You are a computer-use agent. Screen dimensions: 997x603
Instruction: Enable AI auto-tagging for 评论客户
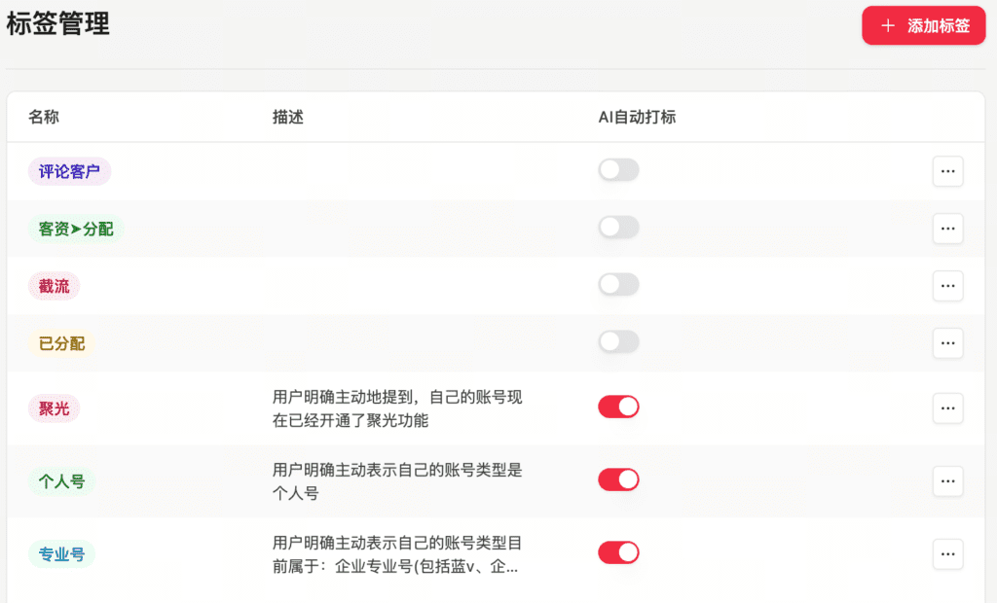coord(618,170)
